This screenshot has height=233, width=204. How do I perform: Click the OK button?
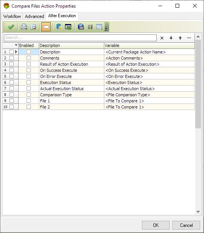(156, 225)
